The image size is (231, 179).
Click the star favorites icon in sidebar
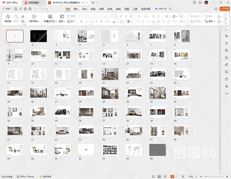[x=227, y=43]
